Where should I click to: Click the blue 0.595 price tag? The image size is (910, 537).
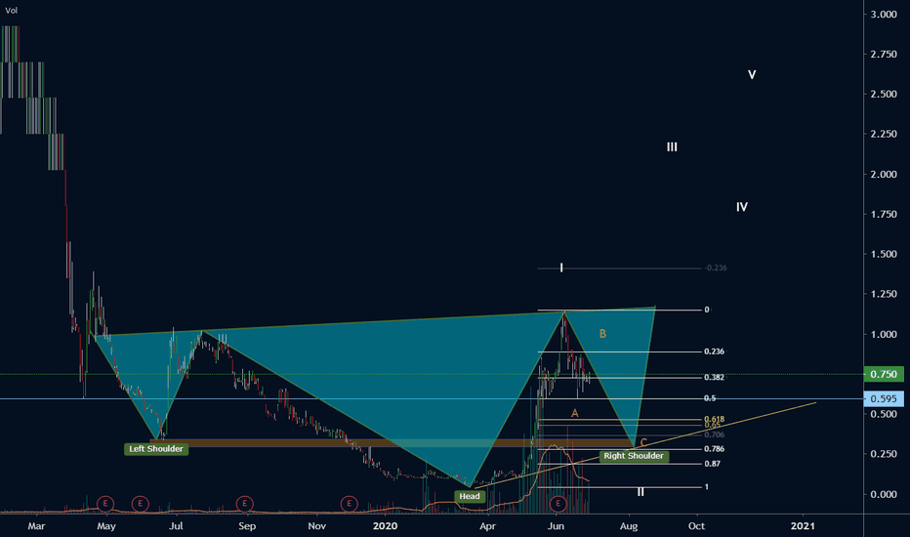tap(884, 398)
